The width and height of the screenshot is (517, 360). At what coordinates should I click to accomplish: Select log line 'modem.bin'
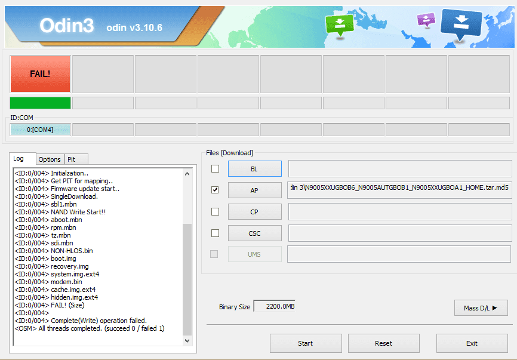[x=48, y=282]
